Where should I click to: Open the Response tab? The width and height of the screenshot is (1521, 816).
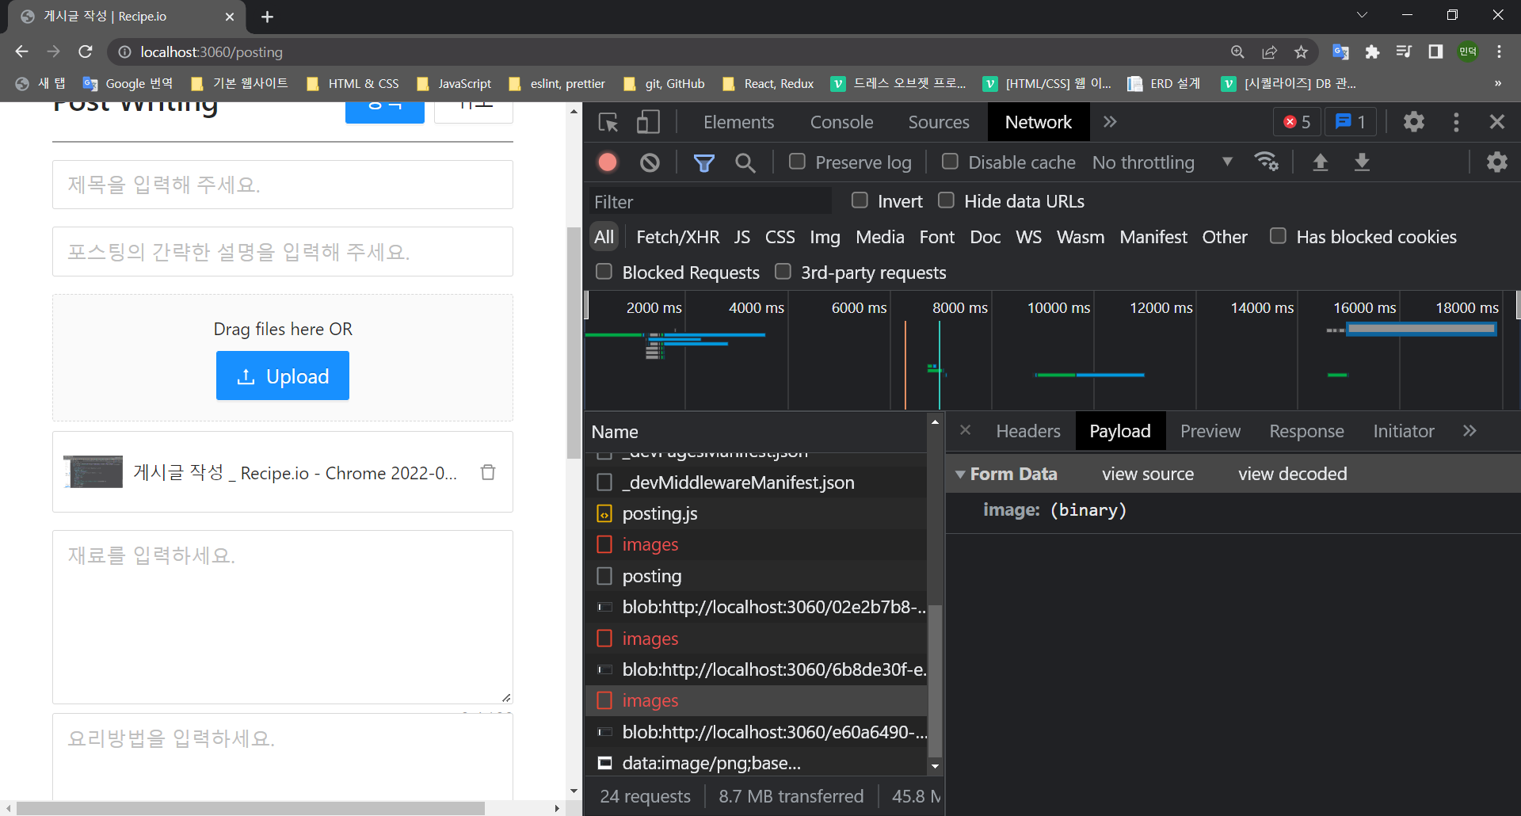click(x=1306, y=431)
